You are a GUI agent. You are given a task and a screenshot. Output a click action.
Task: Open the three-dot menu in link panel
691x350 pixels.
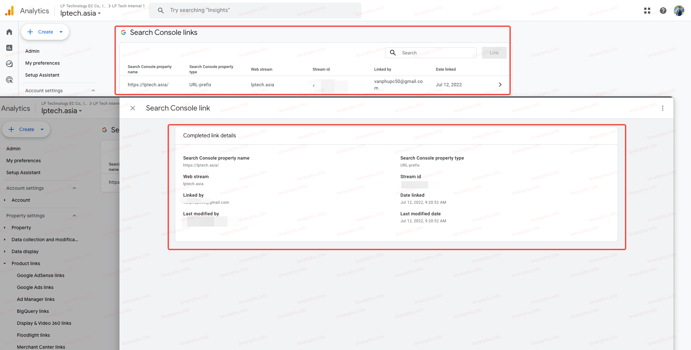click(x=663, y=108)
